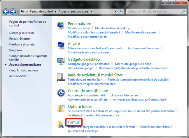This screenshot has width=189, height=138.
Task: Click Adăugare gadgeturi pe desktop link
Action: pos(89,64)
